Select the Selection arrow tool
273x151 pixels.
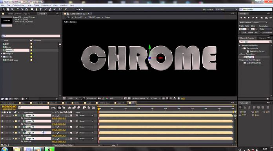[4, 9]
